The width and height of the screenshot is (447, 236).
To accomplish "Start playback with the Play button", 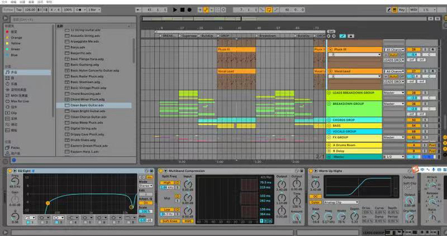I will click(x=175, y=10).
